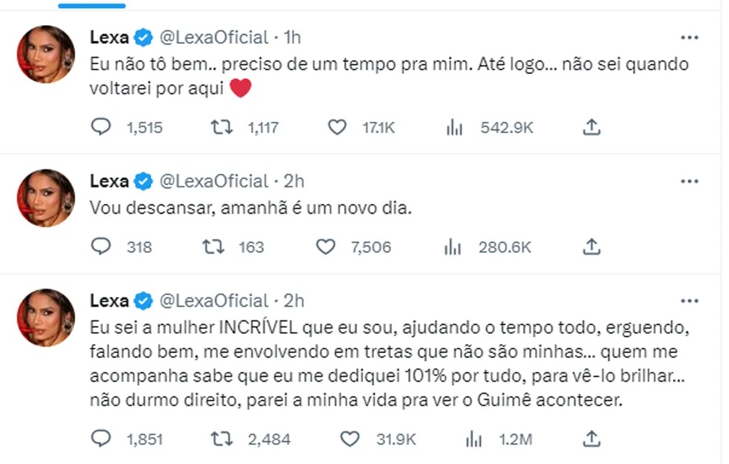
Task: Like the tweet with 31.9K likes
Action: (x=349, y=439)
